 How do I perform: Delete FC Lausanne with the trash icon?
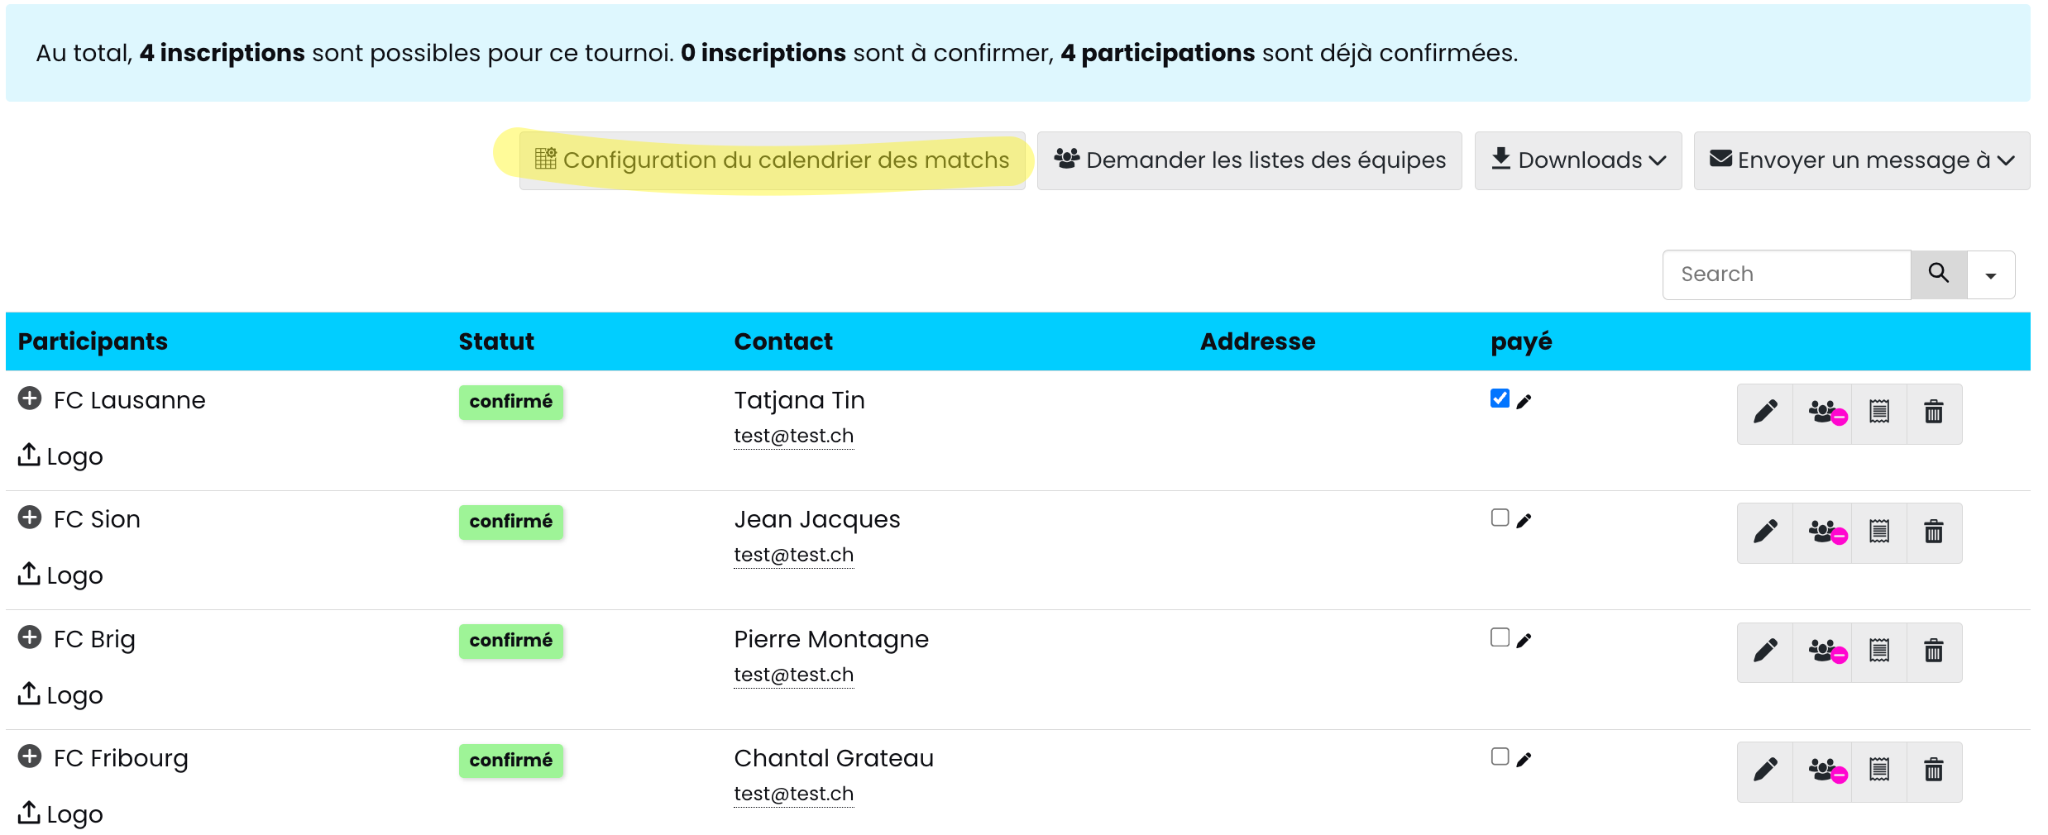point(1934,412)
